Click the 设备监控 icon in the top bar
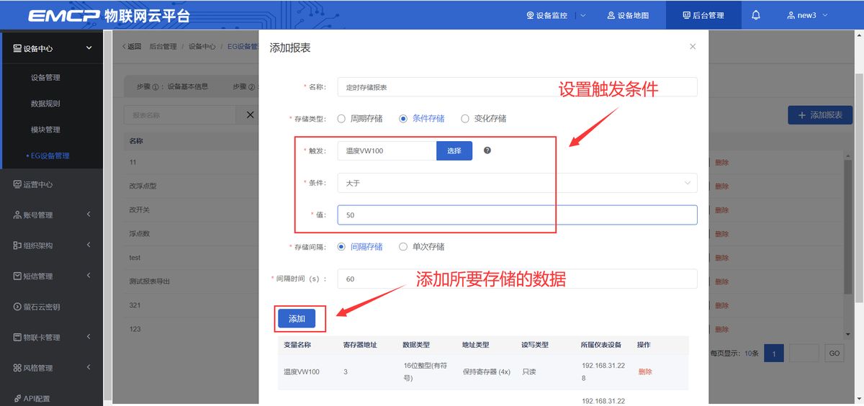 tap(531, 15)
